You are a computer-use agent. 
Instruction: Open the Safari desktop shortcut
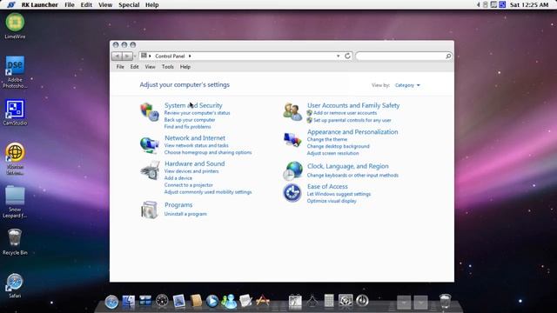click(15, 285)
